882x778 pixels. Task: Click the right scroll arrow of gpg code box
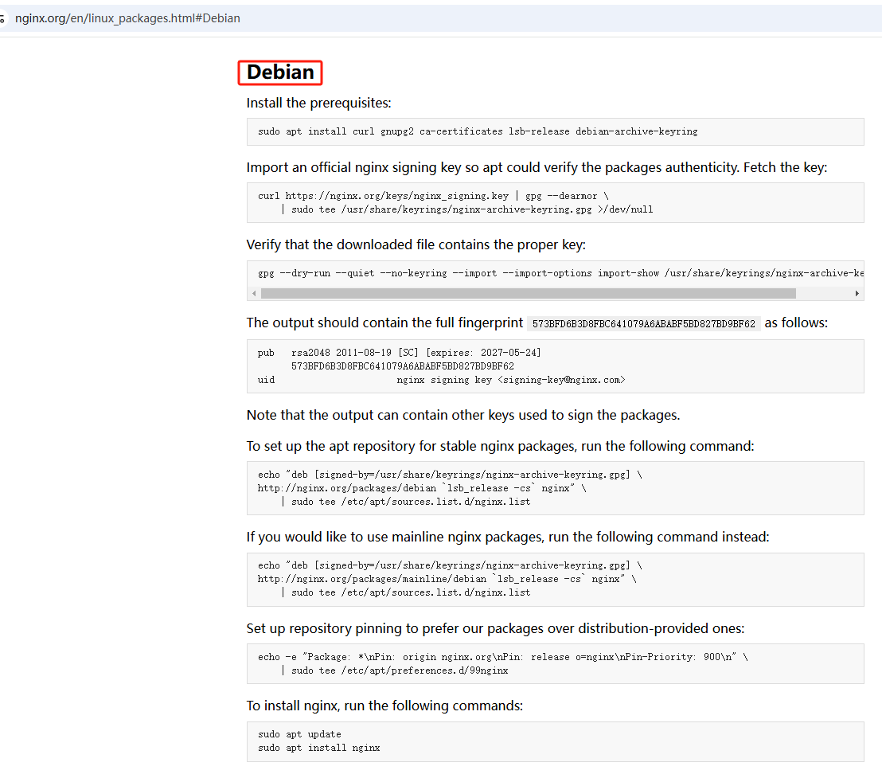coord(857,294)
